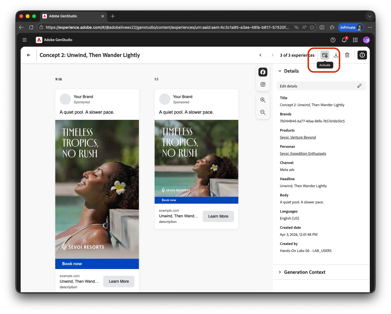The image size is (391, 314).
Task: Open the tab list dropdown chevron
Action: (370, 16)
